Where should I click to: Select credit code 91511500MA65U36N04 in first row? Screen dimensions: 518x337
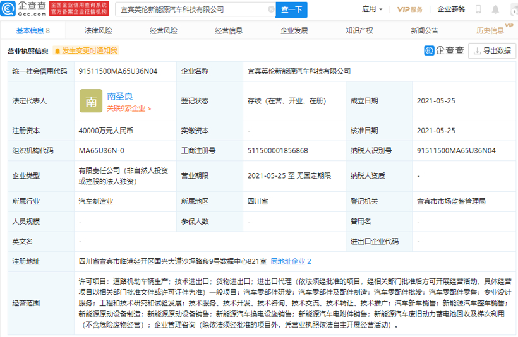pos(118,71)
